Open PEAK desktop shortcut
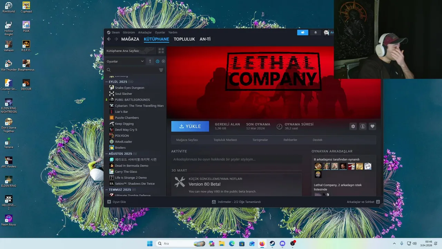Image resolution: width=442 pixels, height=249 pixels. 26,27
